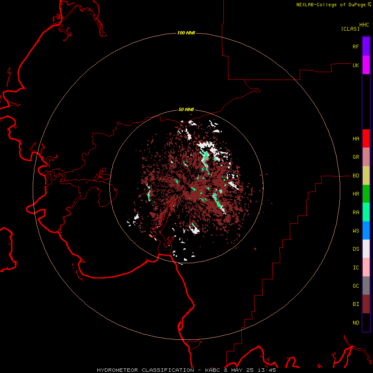
Task: Click the 'HR' legend label
Action: (356, 194)
